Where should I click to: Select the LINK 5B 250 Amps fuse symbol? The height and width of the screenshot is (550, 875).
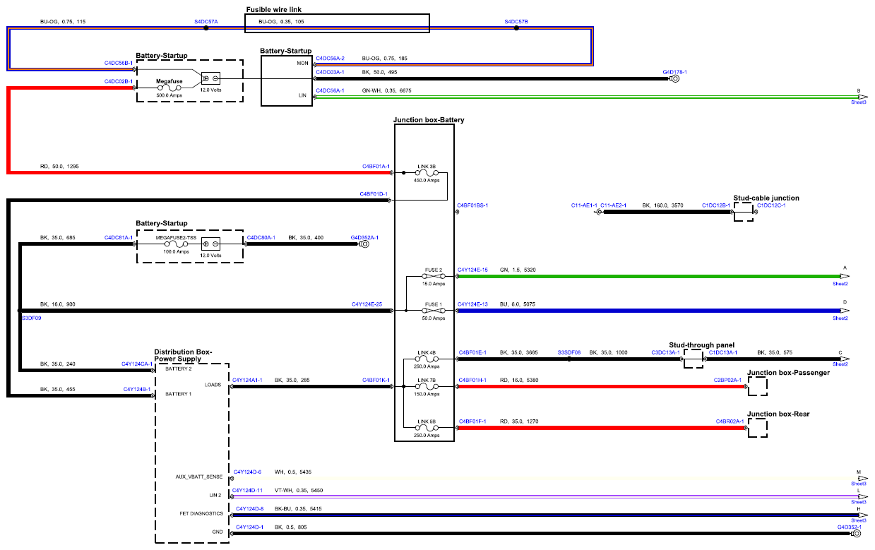click(427, 427)
